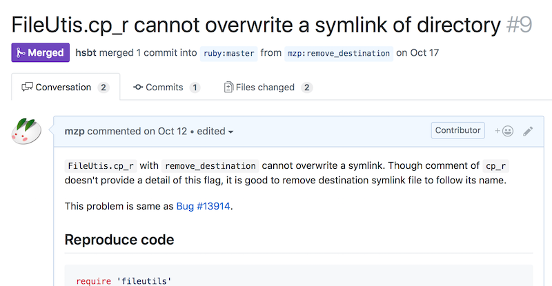Screen dimensions: 552x286
Task: Click the Conversation speech bubble icon
Action: 27,87
